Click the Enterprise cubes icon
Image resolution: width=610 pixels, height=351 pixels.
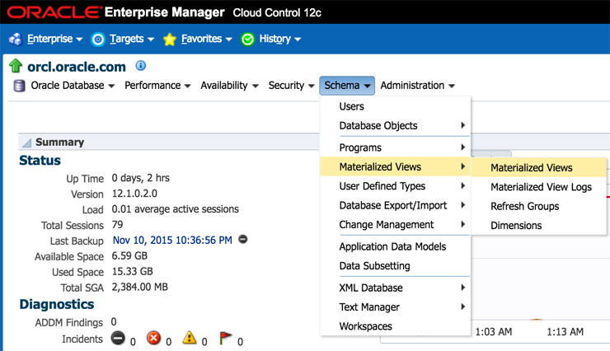[x=15, y=40]
